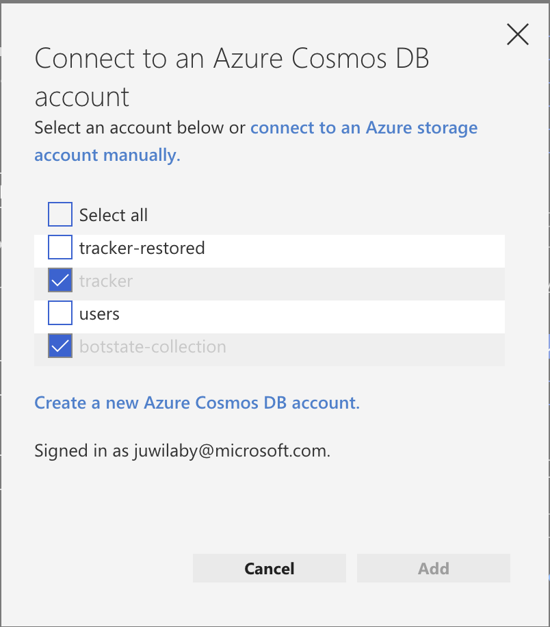Click the juwilaby@microsoft.com email address

tap(231, 451)
